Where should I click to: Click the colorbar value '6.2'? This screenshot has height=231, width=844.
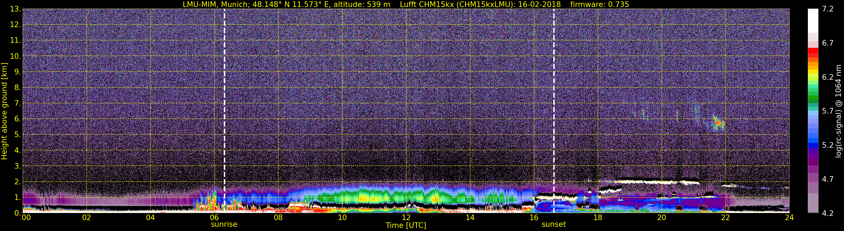[828, 77]
